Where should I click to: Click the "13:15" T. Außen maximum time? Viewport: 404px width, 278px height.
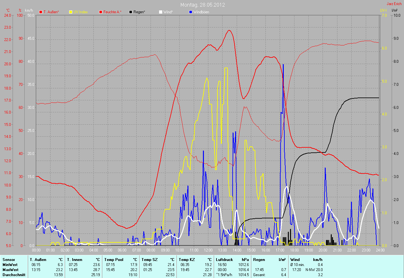tap(36, 270)
